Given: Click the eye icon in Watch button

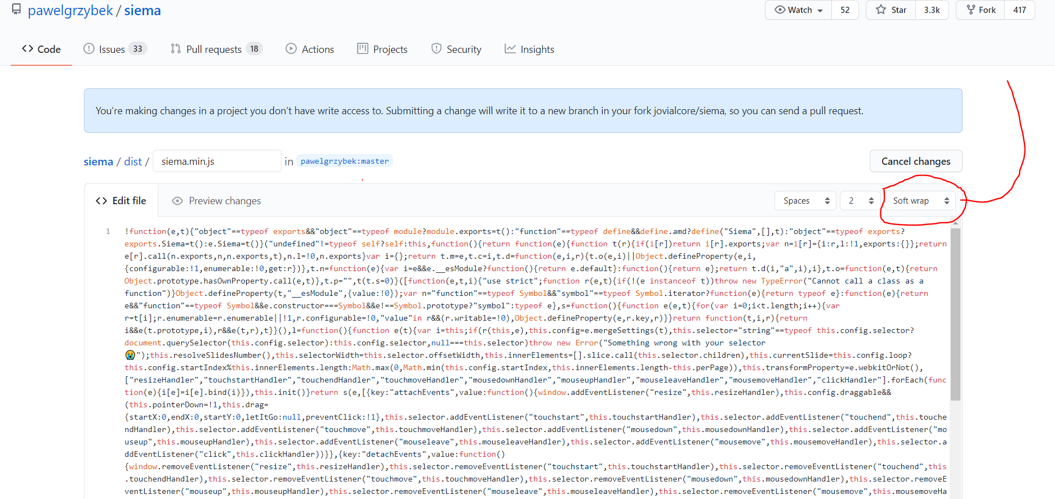Looking at the screenshot, I should tap(780, 10).
